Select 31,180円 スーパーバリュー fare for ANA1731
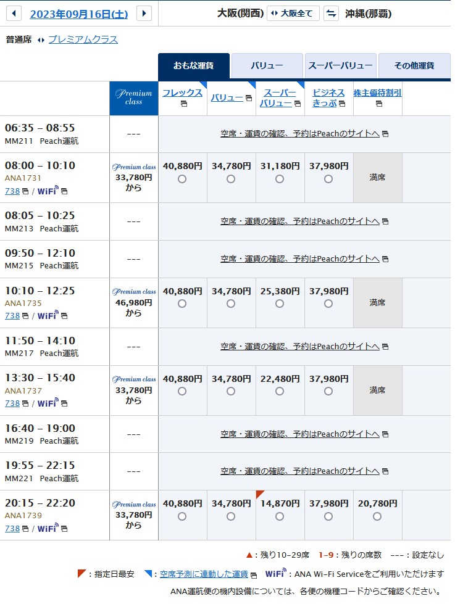Image resolution: width=455 pixels, height=604 pixels. click(x=280, y=179)
